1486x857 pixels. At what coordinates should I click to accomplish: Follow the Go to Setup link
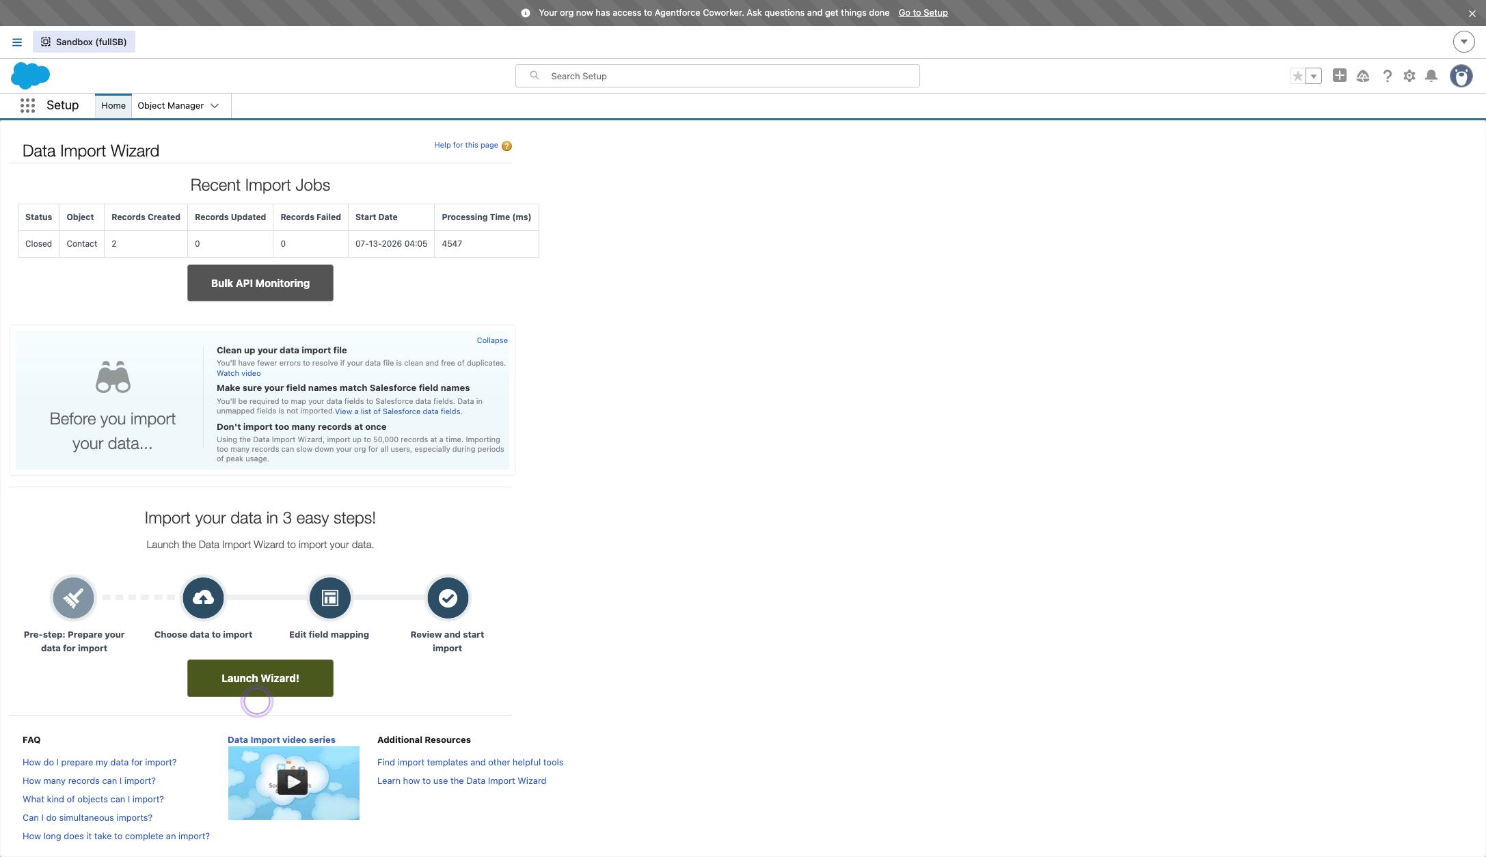point(923,13)
